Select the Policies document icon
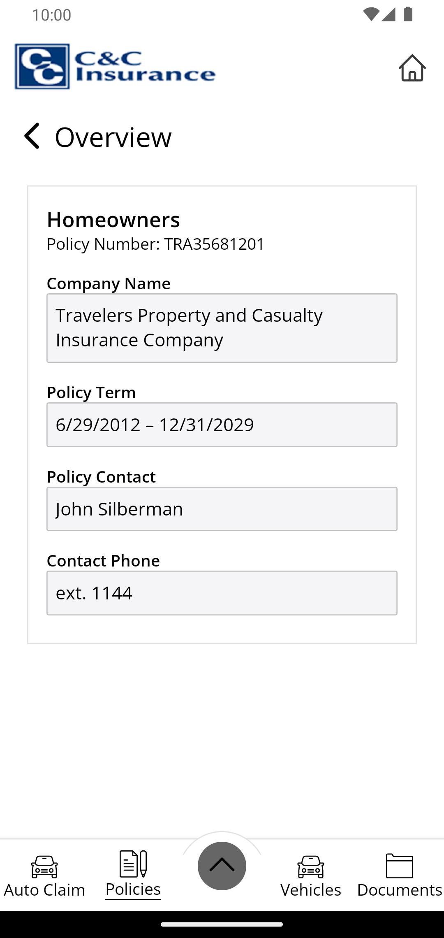Viewport: 444px width, 938px height. pyautogui.click(x=133, y=864)
